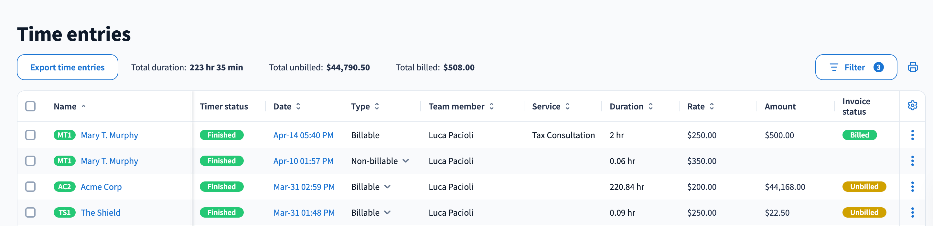Sort by Date column arrows

pos(298,106)
